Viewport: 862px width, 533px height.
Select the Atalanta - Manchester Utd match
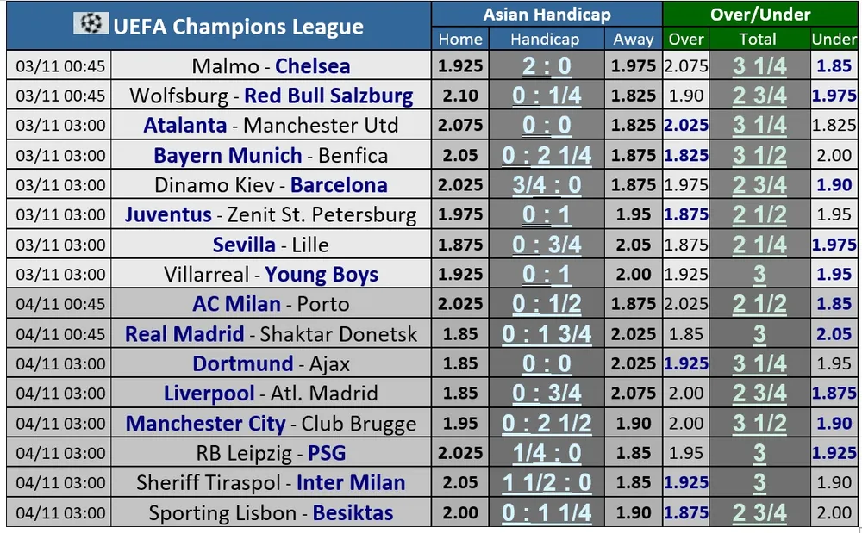(271, 126)
